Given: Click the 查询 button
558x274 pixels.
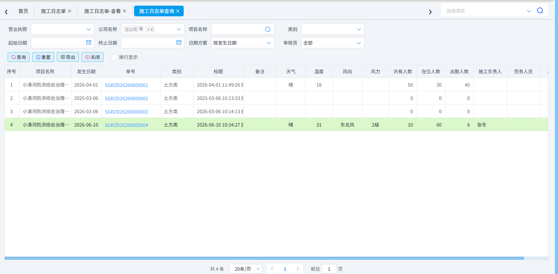Looking at the screenshot, I should pos(19,57).
